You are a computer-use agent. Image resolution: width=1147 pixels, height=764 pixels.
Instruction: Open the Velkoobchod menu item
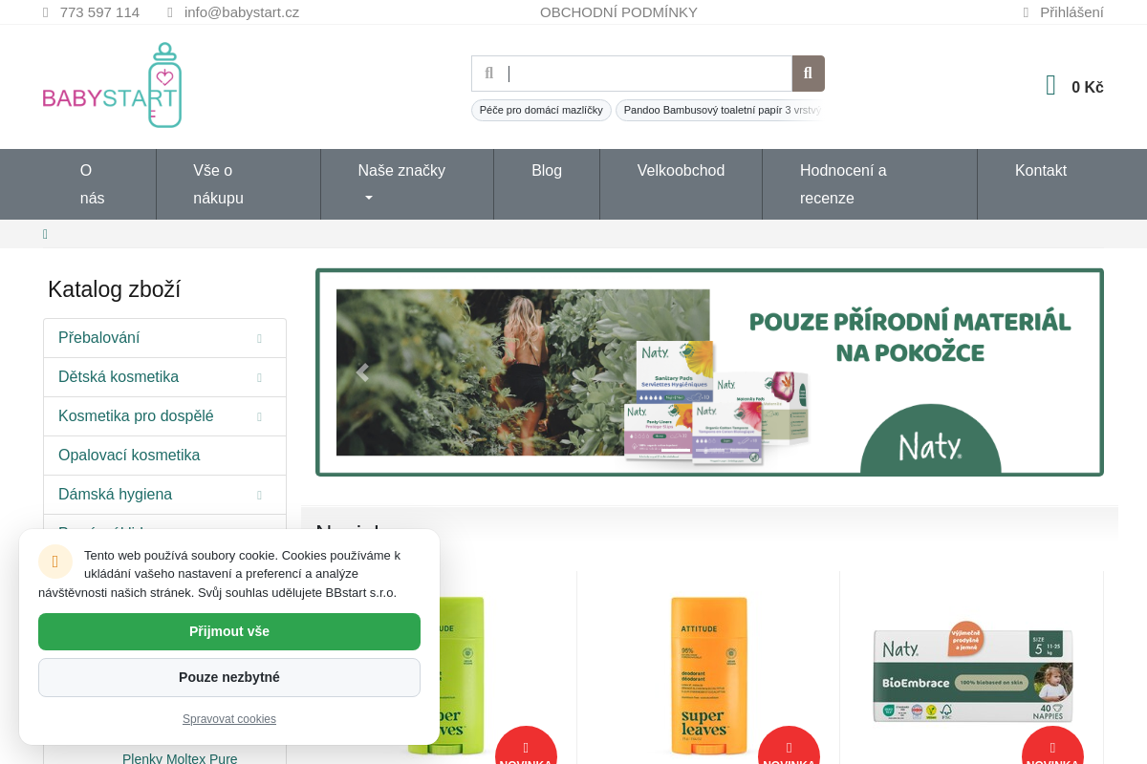681,184
